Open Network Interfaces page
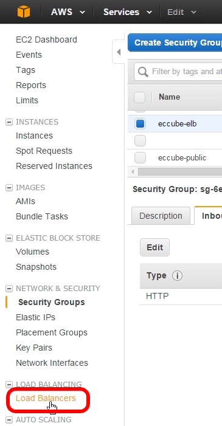The height and width of the screenshot is (426, 222). (x=52, y=363)
